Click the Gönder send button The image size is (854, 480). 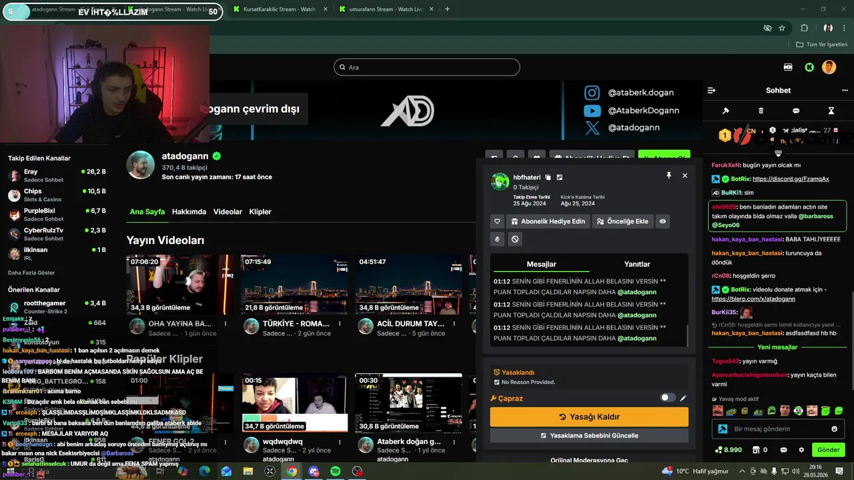pyautogui.click(x=828, y=450)
